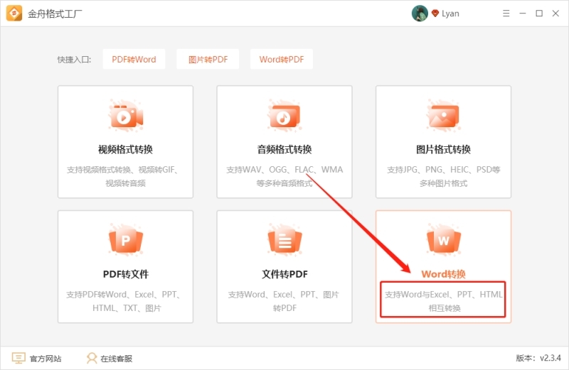Select 文件转PDF card title
The image size is (569, 370).
point(284,274)
